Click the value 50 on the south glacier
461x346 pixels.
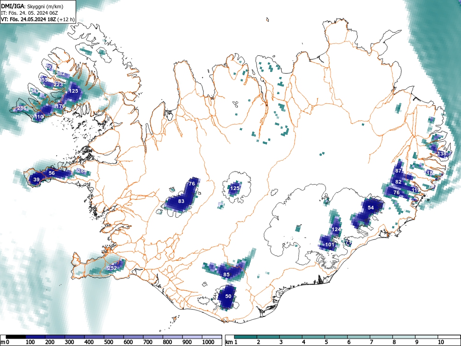(x=229, y=296)
